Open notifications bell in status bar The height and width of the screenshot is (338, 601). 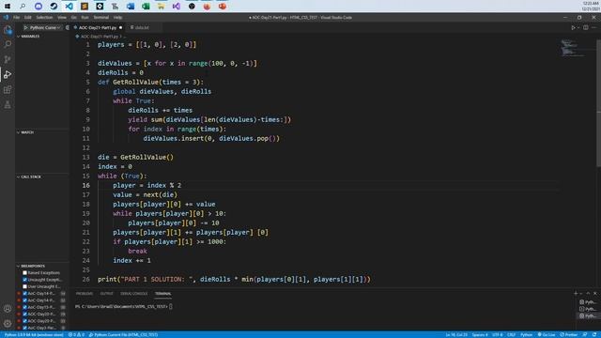[x=594, y=334]
